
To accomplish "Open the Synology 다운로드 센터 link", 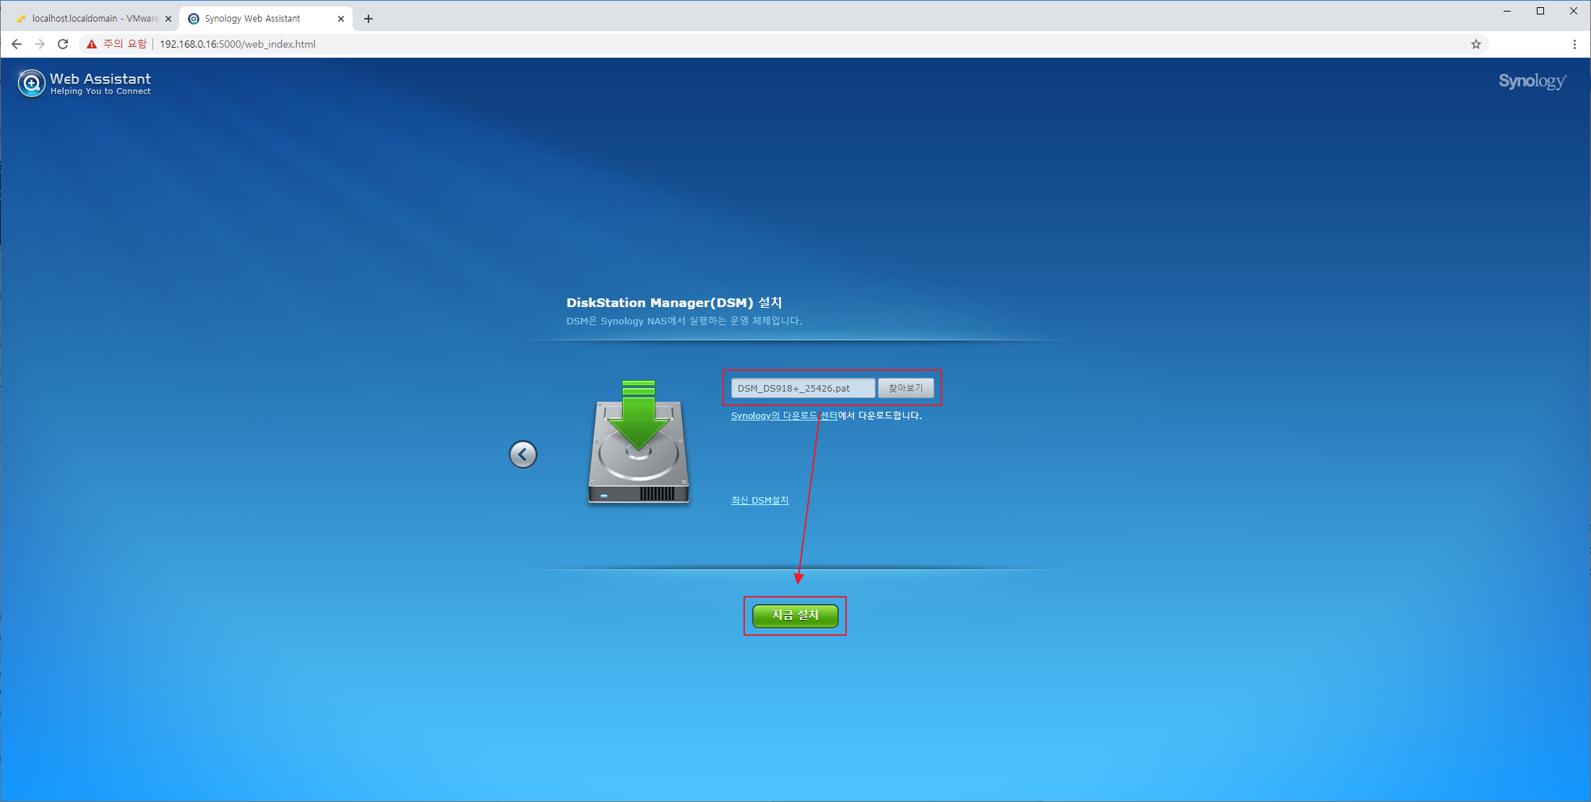I will point(783,415).
